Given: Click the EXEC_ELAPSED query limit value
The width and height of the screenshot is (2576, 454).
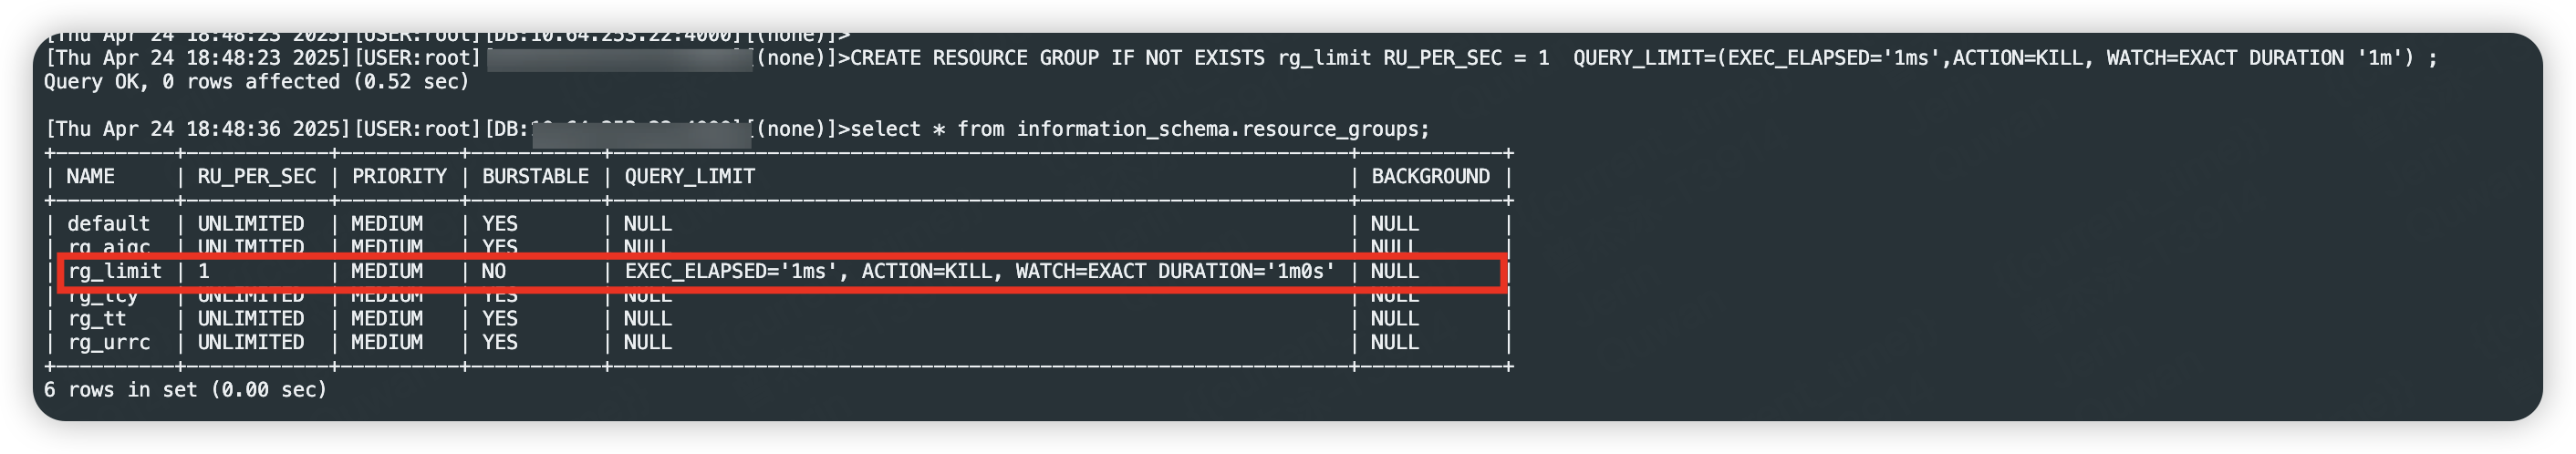Looking at the screenshot, I should 980,272.
